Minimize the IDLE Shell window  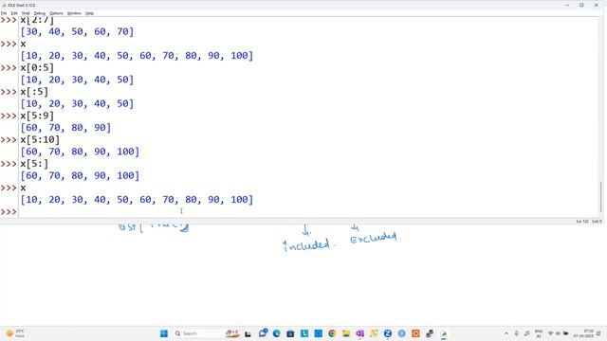click(x=567, y=5)
